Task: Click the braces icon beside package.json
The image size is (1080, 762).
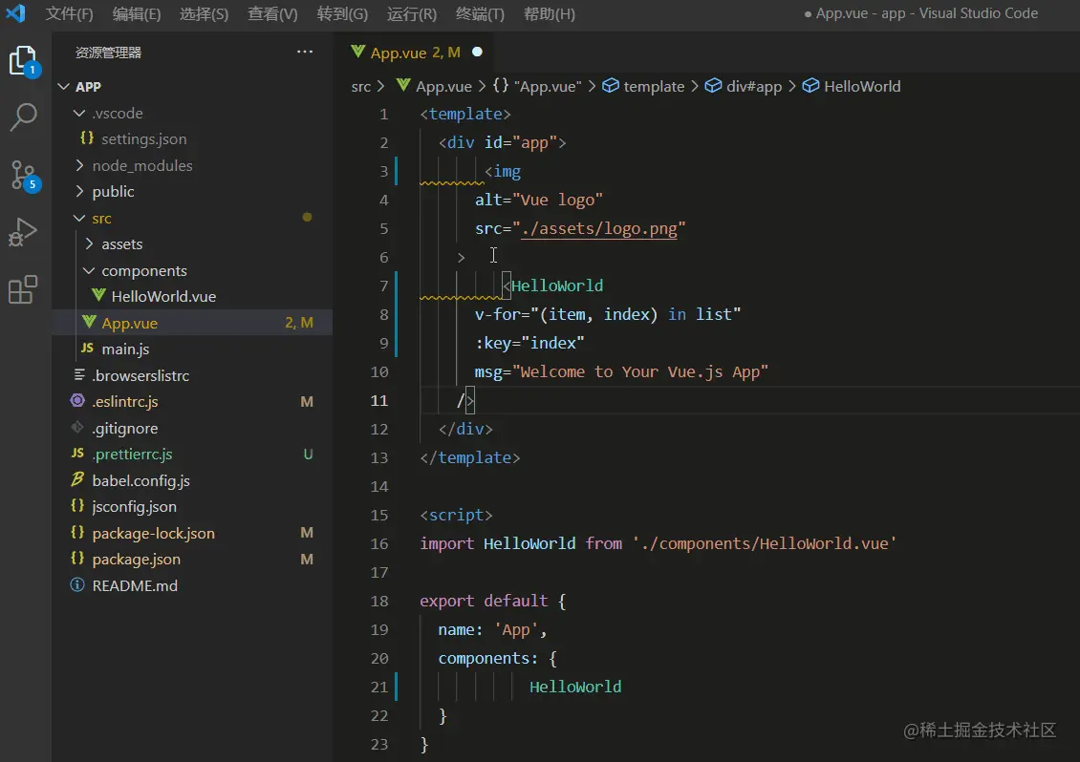Action: point(77,559)
